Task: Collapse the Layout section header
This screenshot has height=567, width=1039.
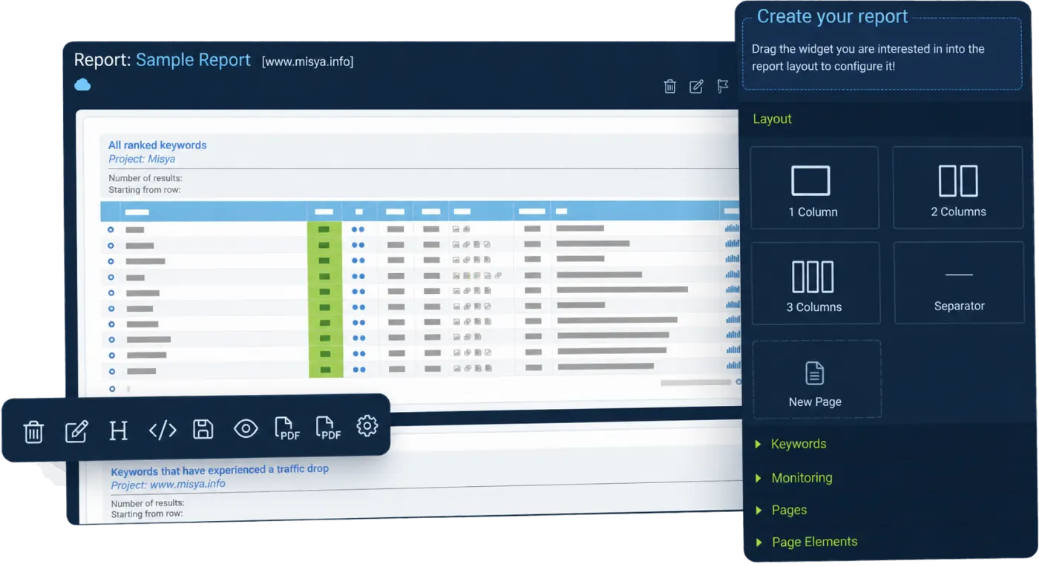Action: coord(772,119)
